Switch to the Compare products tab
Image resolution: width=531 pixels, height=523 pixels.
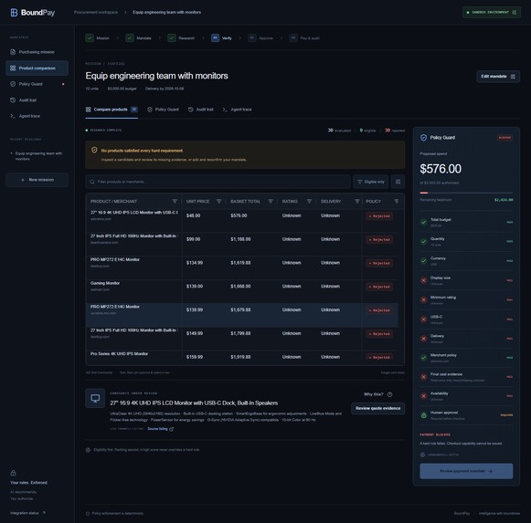point(112,110)
